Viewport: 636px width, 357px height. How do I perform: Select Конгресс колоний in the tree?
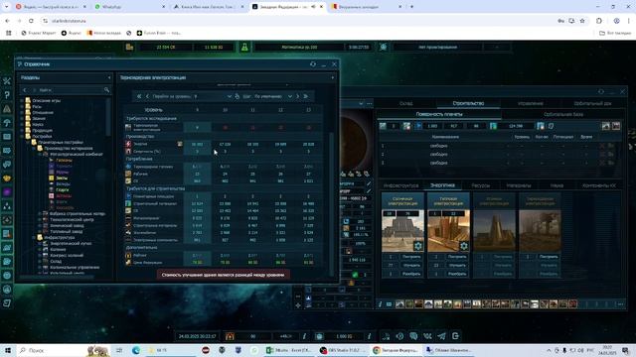click(67, 256)
